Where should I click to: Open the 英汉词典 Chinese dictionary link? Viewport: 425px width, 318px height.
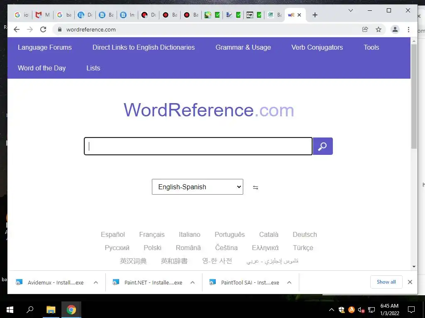click(133, 261)
